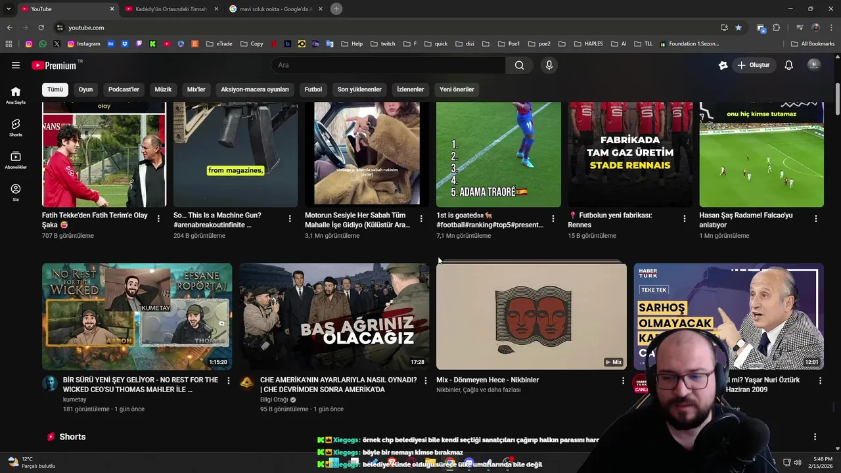Viewport: 841px width, 473px height.
Task: Open Chrome media controls icon
Action: 800,28
